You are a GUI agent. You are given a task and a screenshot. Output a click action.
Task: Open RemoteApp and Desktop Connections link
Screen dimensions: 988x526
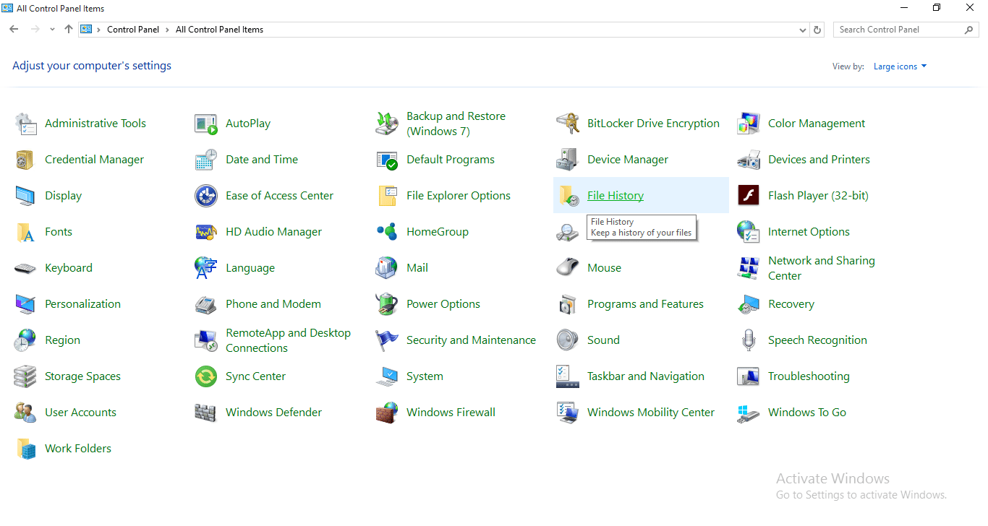click(x=288, y=340)
